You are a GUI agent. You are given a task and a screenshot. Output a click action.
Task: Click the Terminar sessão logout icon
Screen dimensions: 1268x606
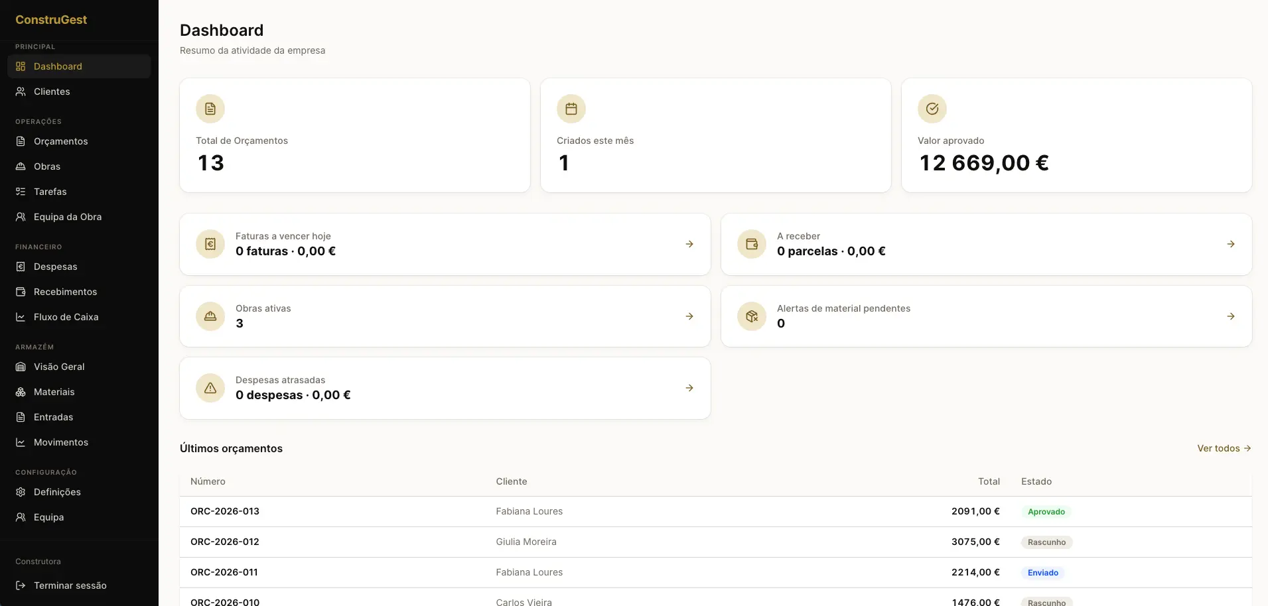pos(21,585)
